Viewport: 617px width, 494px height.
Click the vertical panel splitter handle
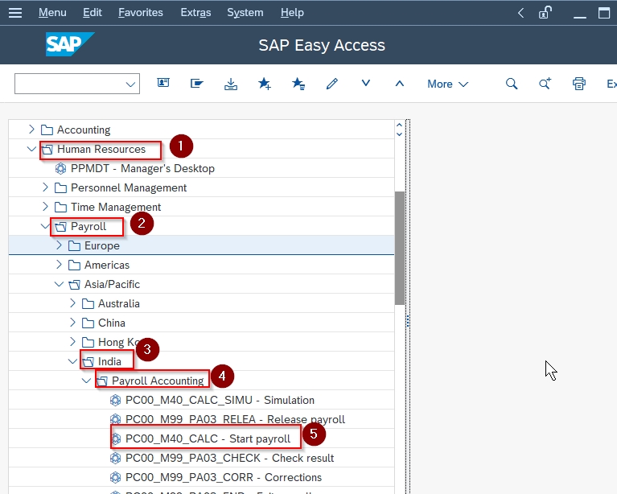point(408,321)
